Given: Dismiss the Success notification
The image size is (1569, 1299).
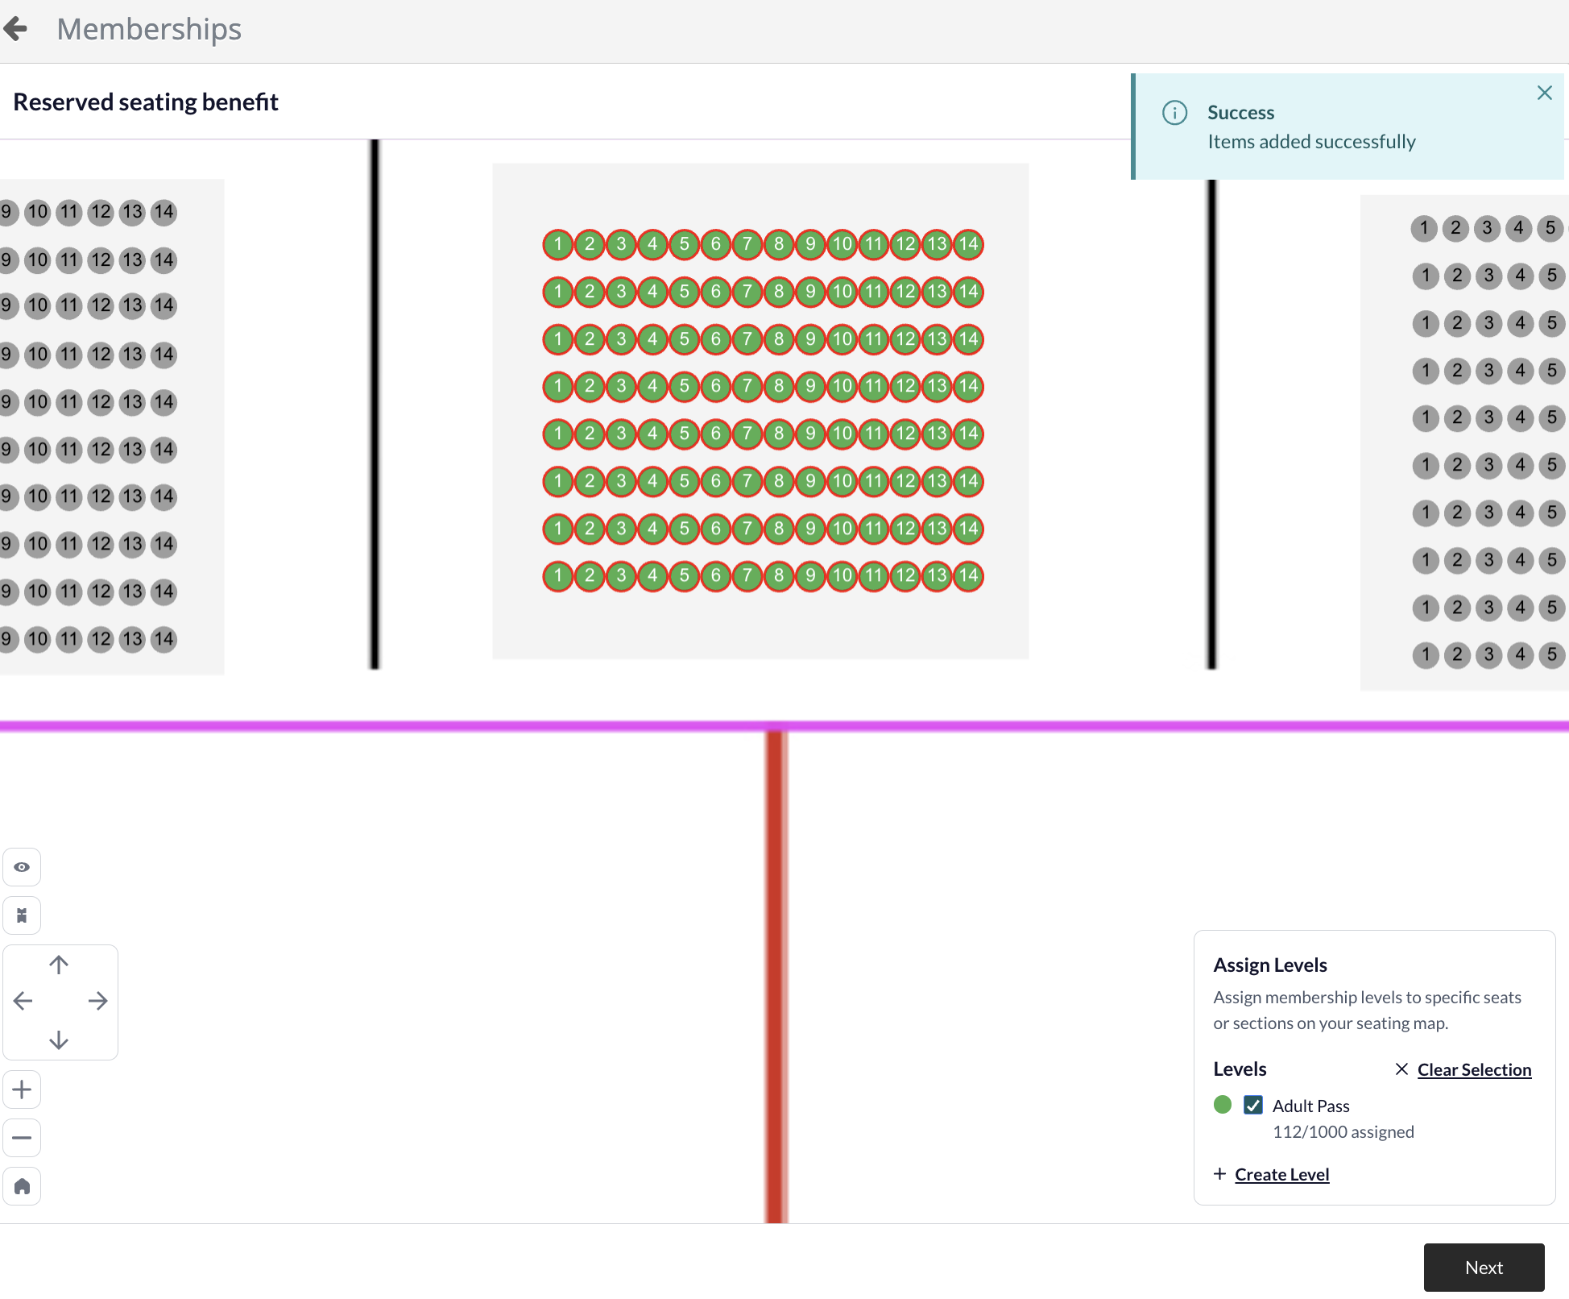Looking at the screenshot, I should tap(1544, 93).
